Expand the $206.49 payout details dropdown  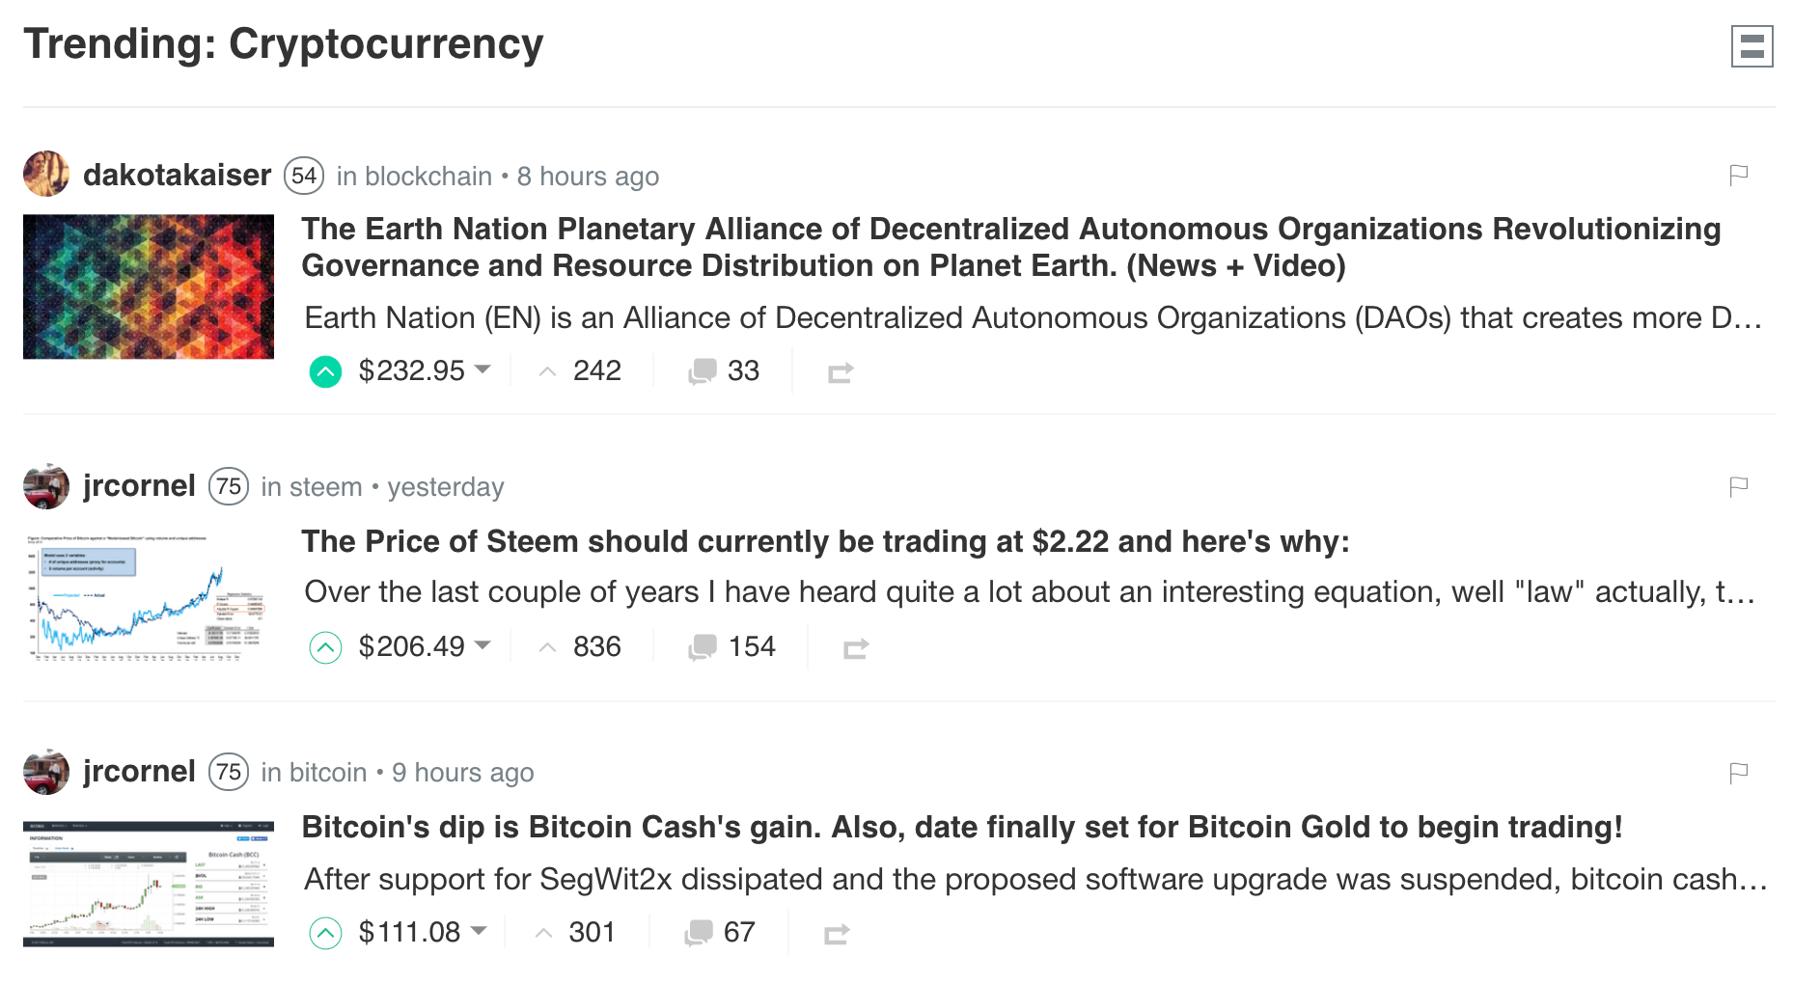point(483,645)
